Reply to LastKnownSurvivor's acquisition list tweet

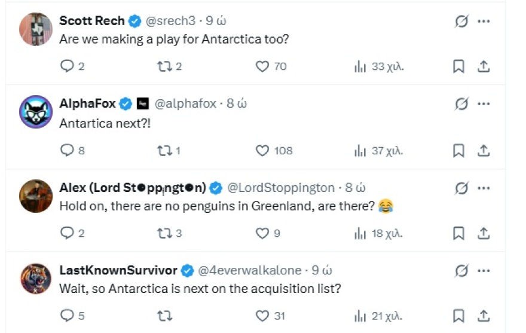click(68, 316)
